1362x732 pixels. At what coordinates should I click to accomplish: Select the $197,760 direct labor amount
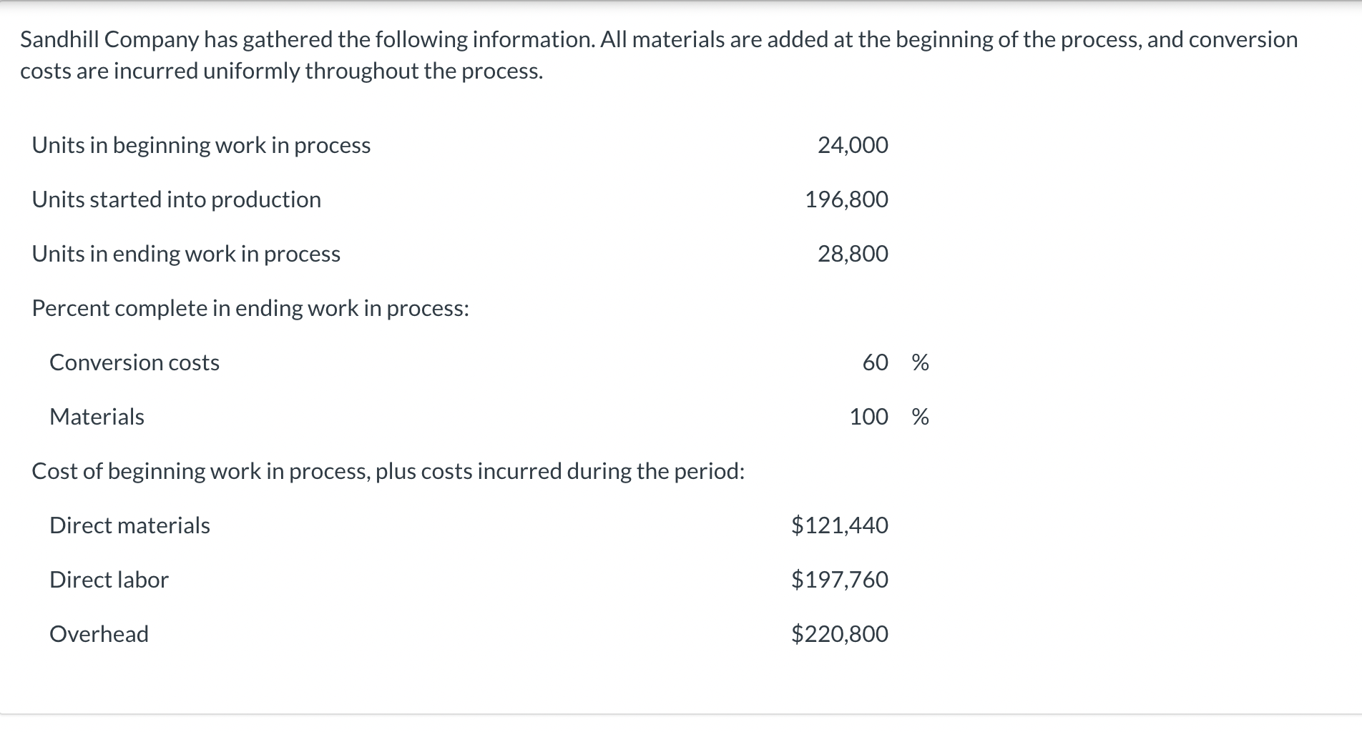[x=840, y=580]
